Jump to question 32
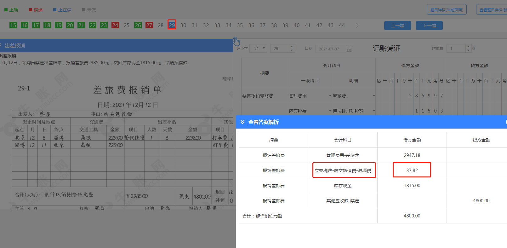This screenshot has height=248, width=507. tap(206, 25)
